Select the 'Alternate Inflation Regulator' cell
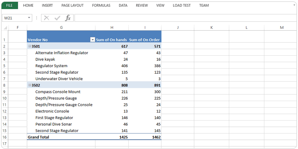This screenshot has height=149, width=298. coord(61,53)
